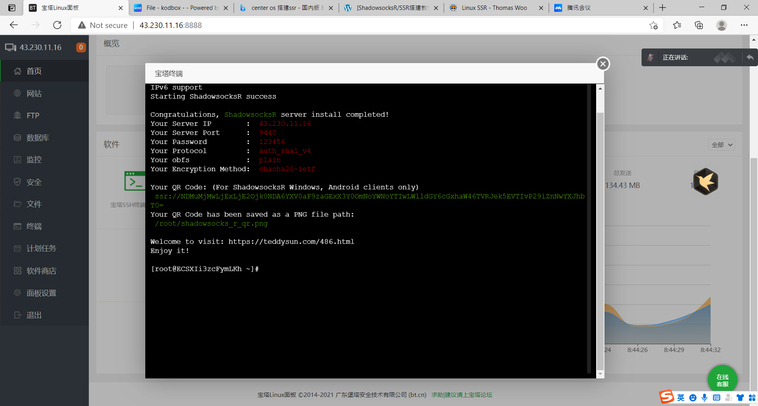Open 数据库 in the sidebar
The image size is (758, 406).
tap(44, 138)
